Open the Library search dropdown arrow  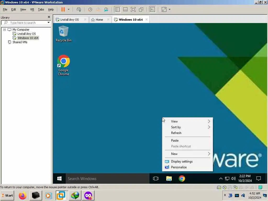point(48,23)
